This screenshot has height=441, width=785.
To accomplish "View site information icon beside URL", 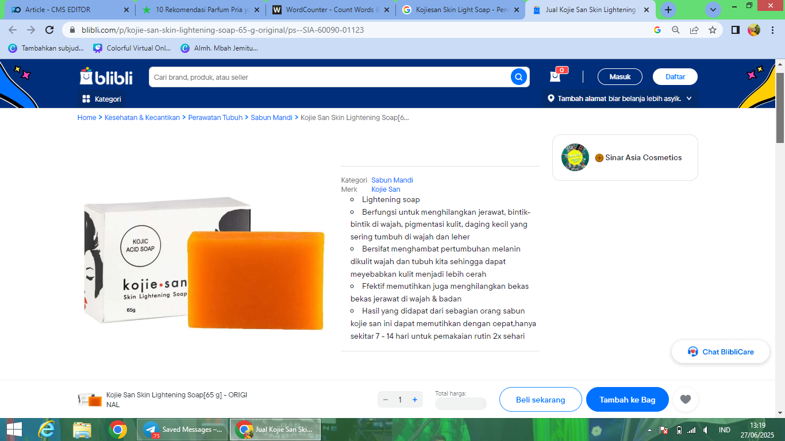I will click(x=73, y=30).
